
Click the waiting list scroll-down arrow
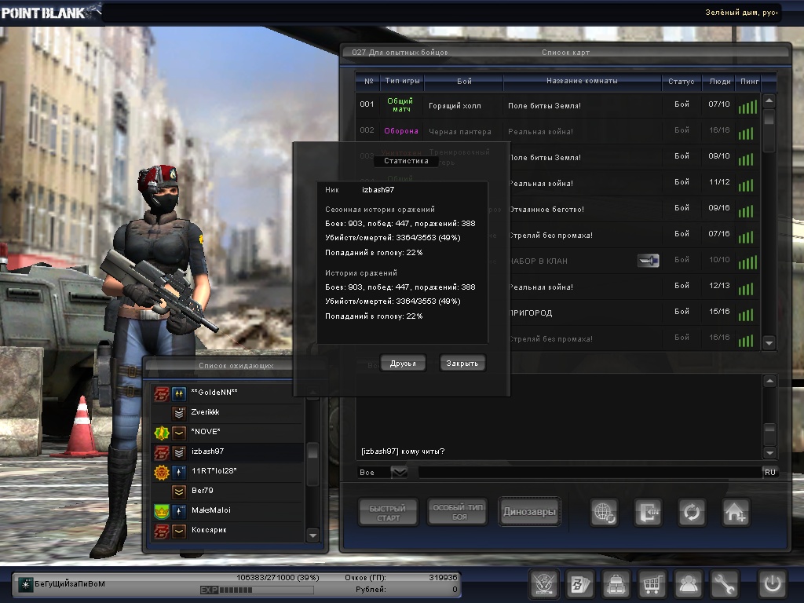[312, 535]
